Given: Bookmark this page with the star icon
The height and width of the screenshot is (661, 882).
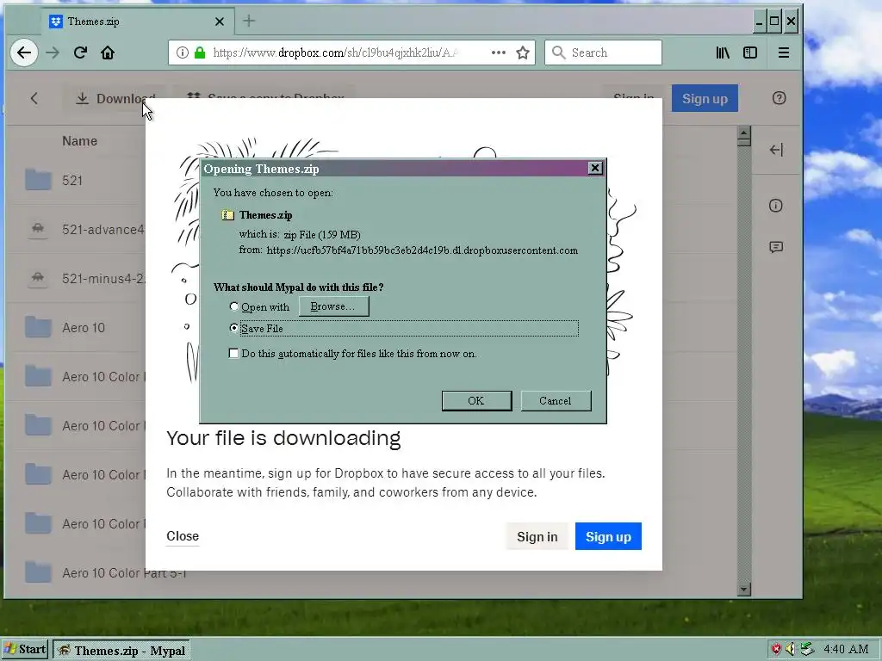Looking at the screenshot, I should (x=523, y=53).
